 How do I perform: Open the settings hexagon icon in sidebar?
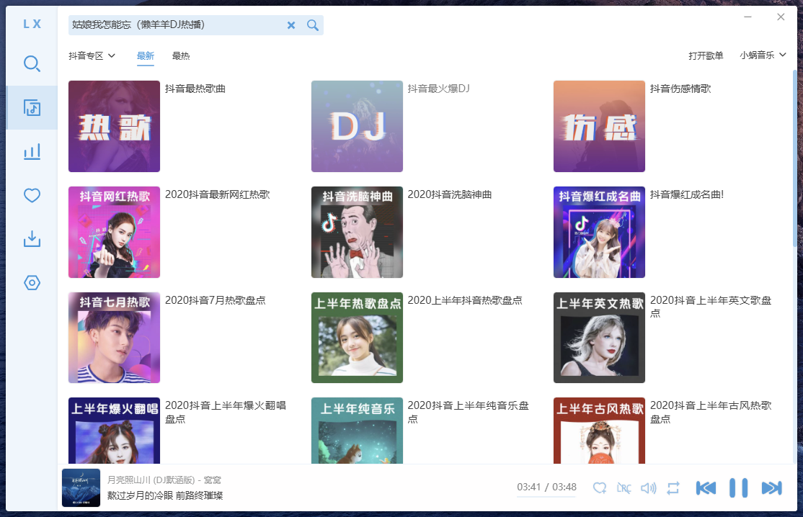32,283
